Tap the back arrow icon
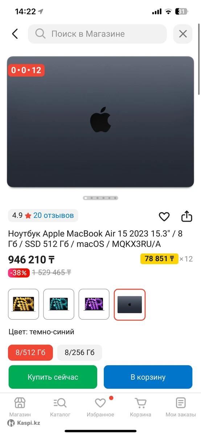Screen dimensions: 201x436 point(15,34)
